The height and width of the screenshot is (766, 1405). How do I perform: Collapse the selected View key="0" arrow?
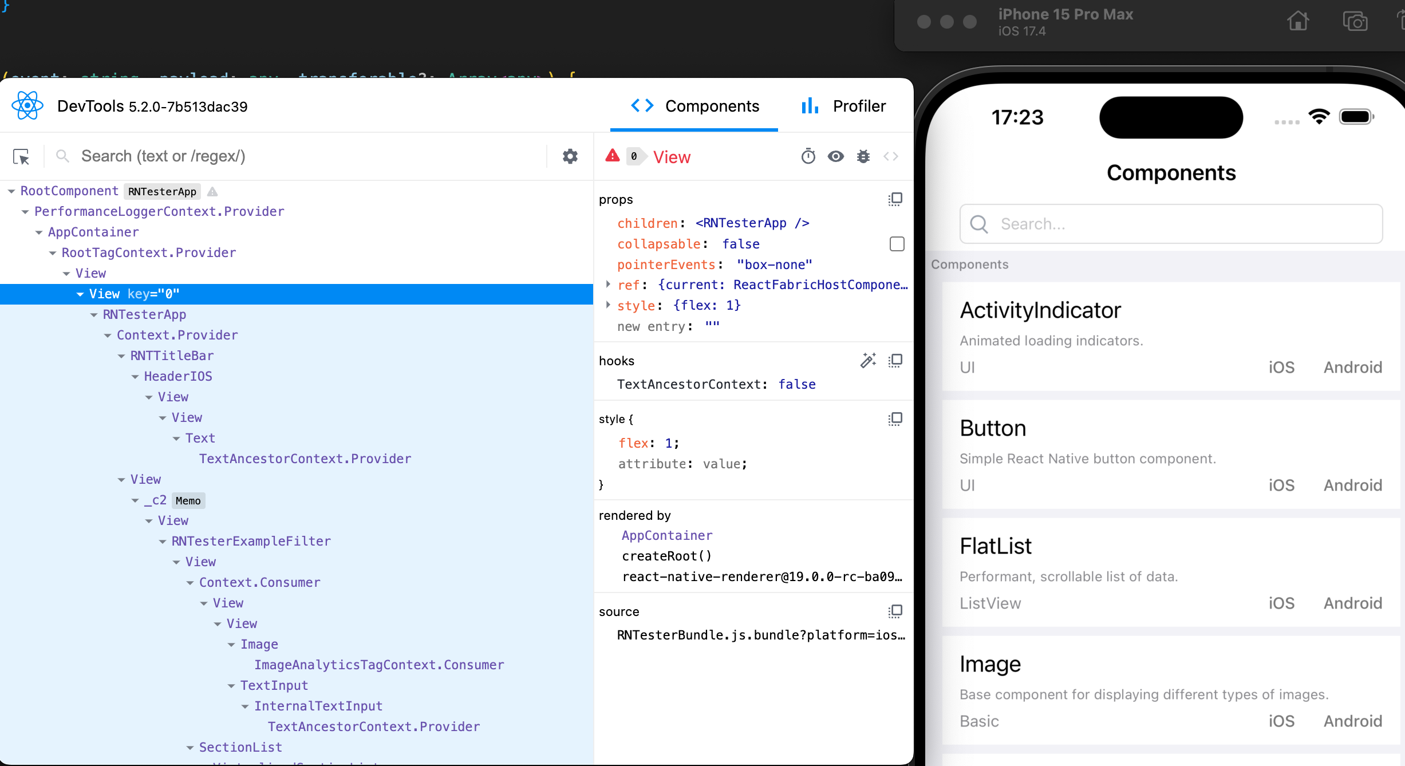point(80,294)
